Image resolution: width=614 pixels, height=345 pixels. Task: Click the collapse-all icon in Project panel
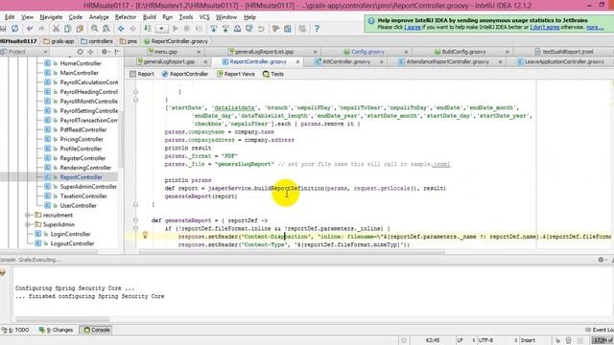(90, 52)
